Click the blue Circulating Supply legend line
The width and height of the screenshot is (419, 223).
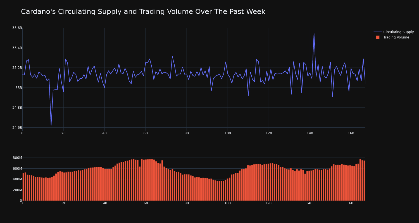(378, 32)
